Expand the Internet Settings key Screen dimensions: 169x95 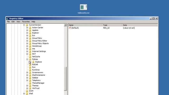[x=27, y=51]
